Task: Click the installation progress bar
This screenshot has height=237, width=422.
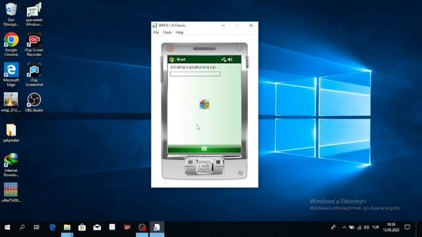Action: click(x=195, y=74)
